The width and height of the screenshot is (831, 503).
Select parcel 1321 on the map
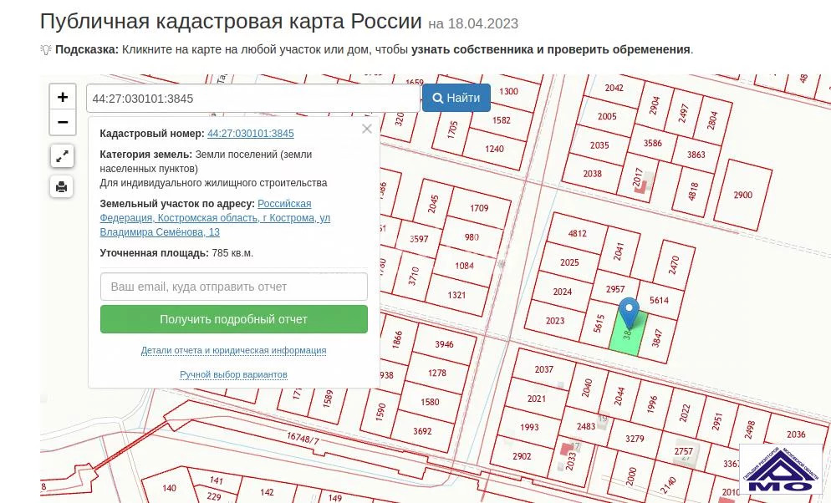[x=456, y=295]
